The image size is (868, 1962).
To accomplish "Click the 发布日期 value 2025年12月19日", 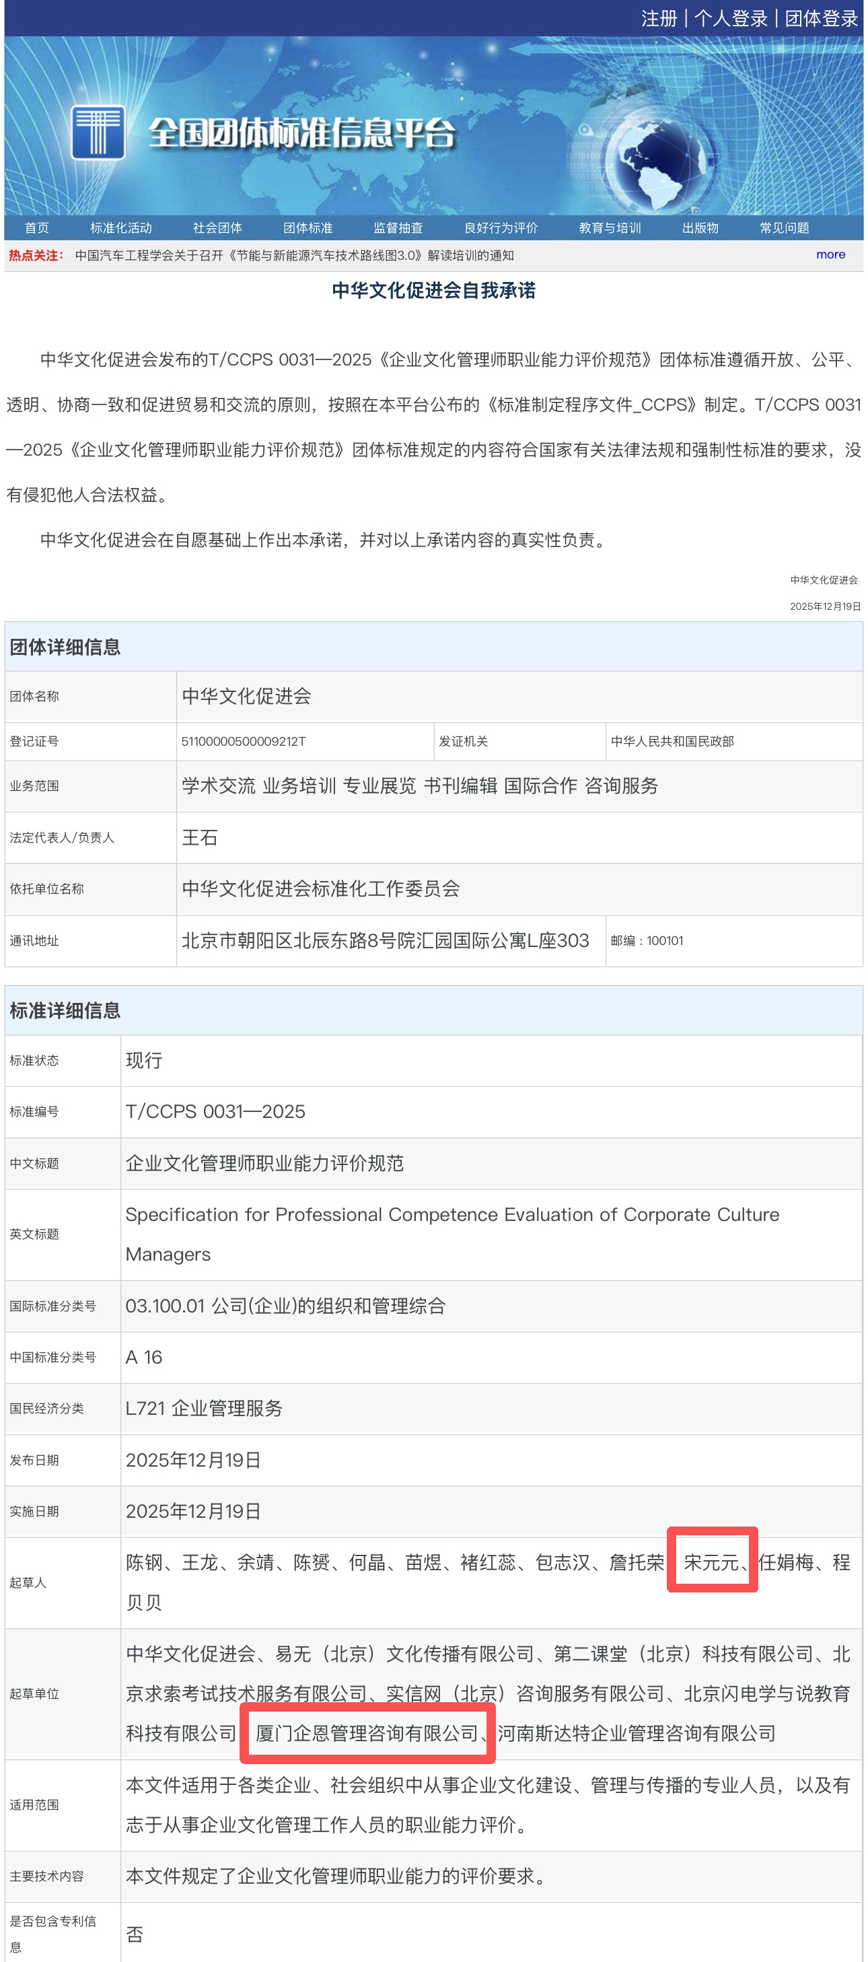I will pyautogui.click(x=193, y=1460).
